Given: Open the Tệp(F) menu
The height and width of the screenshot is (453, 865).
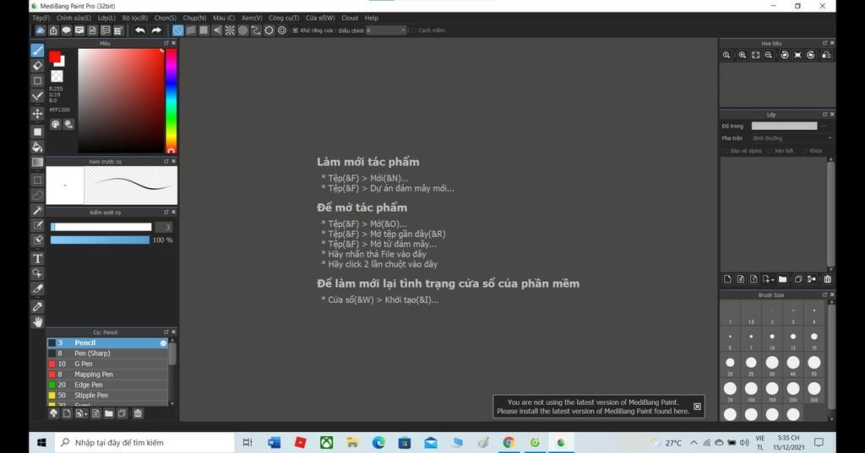Looking at the screenshot, I should coord(41,19).
